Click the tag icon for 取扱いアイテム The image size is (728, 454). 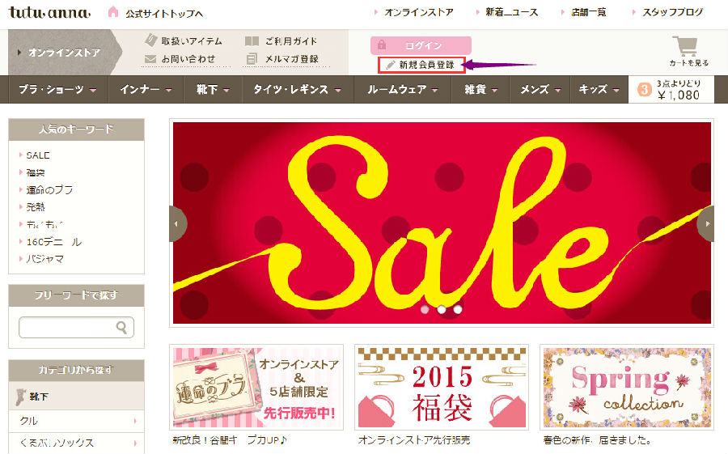(x=151, y=40)
